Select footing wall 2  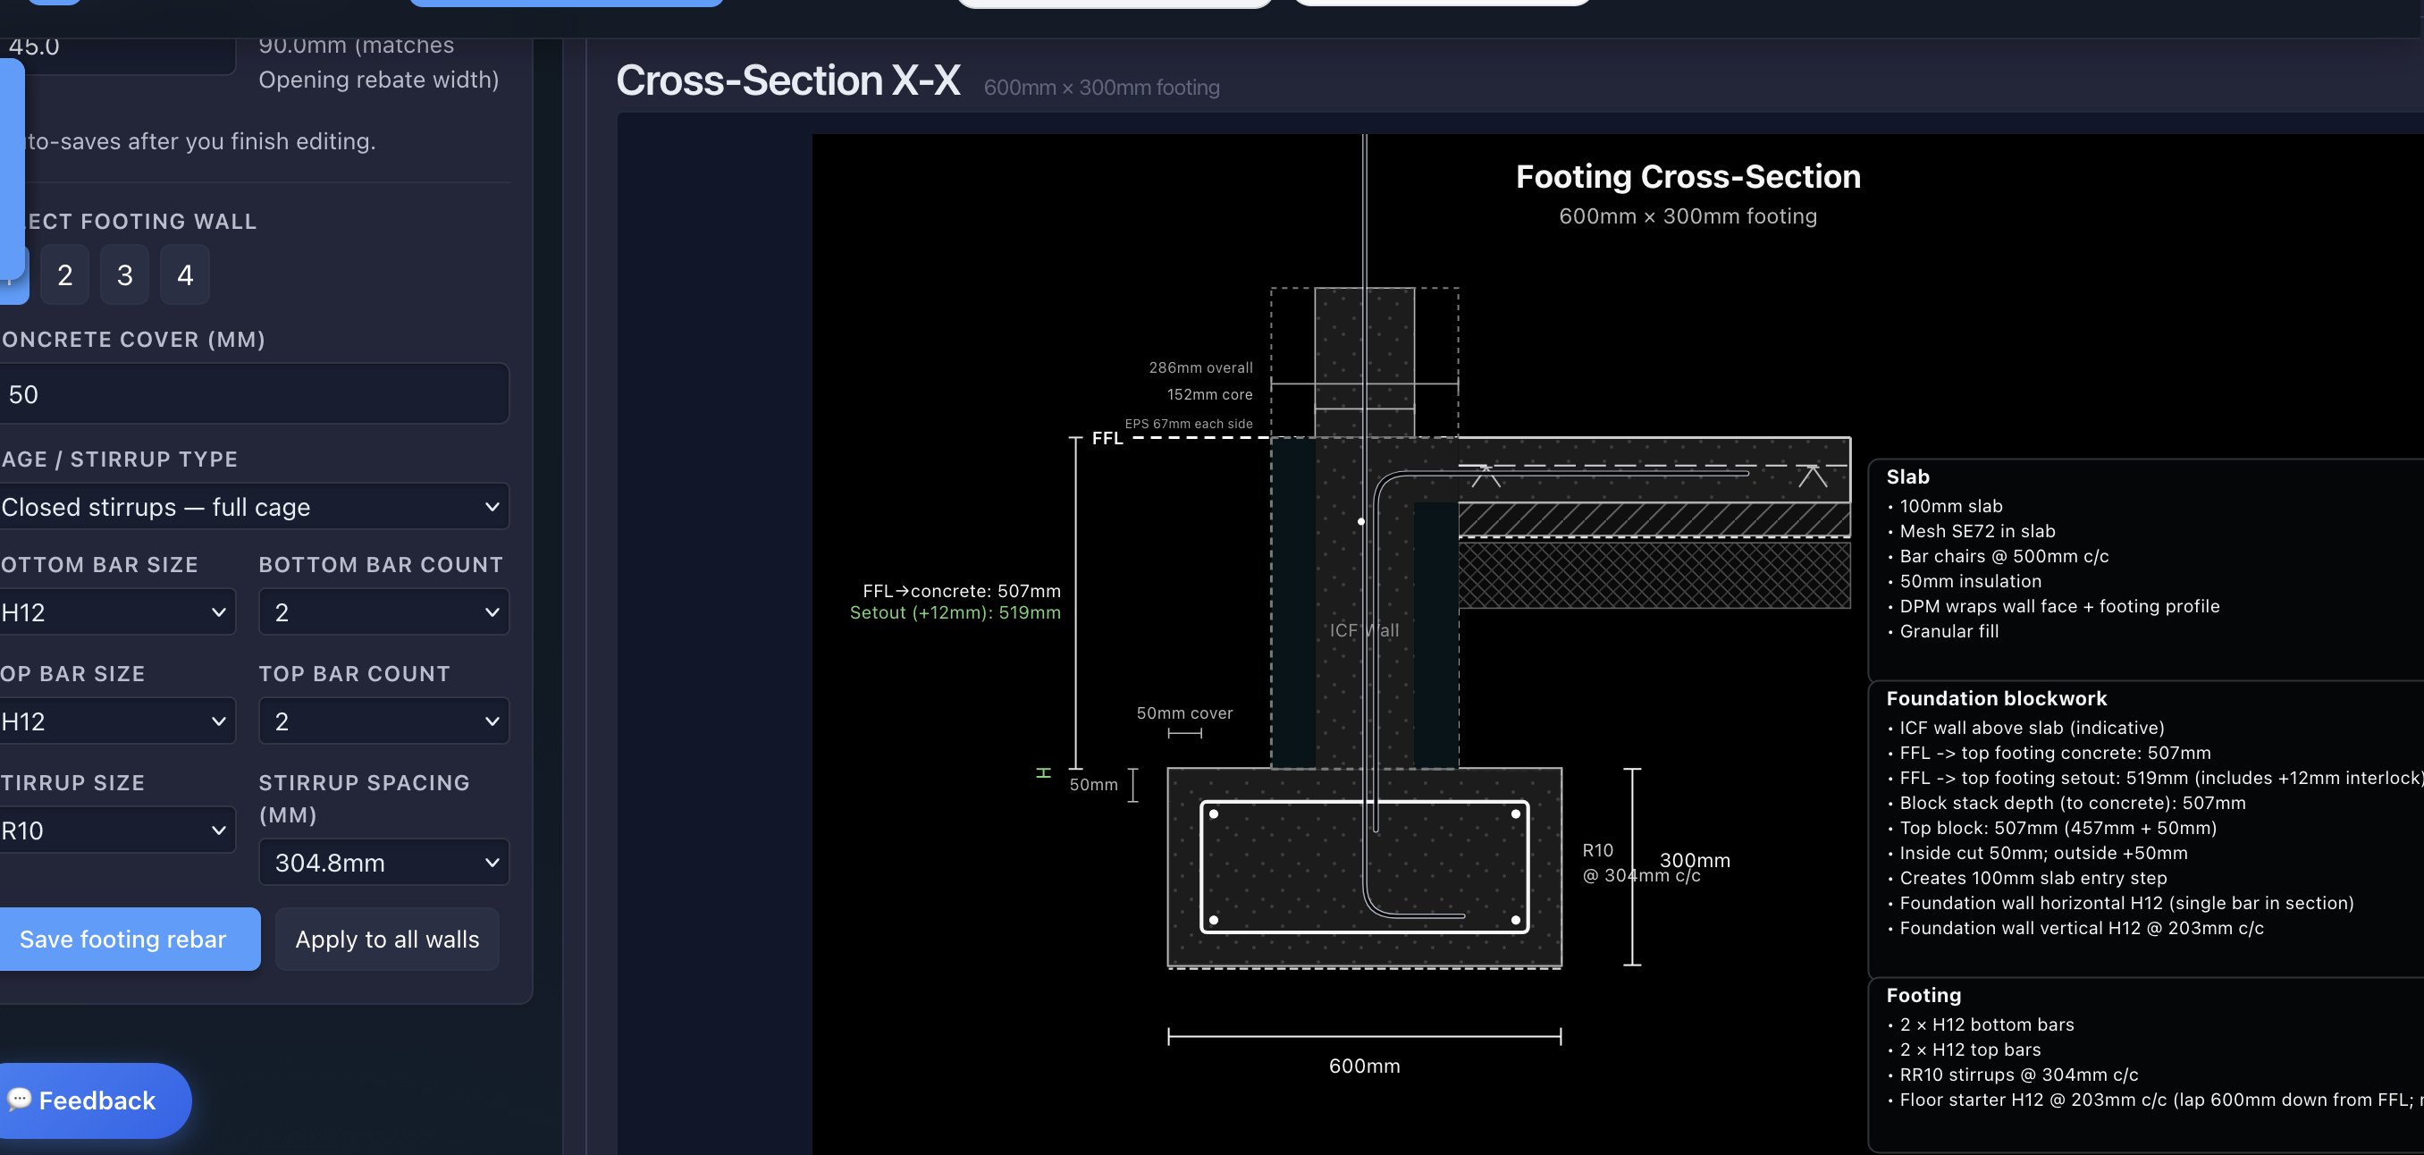(64, 274)
